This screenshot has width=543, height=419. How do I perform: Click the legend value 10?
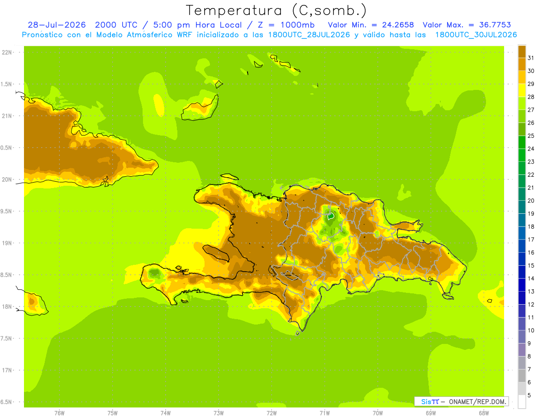tap(531, 330)
